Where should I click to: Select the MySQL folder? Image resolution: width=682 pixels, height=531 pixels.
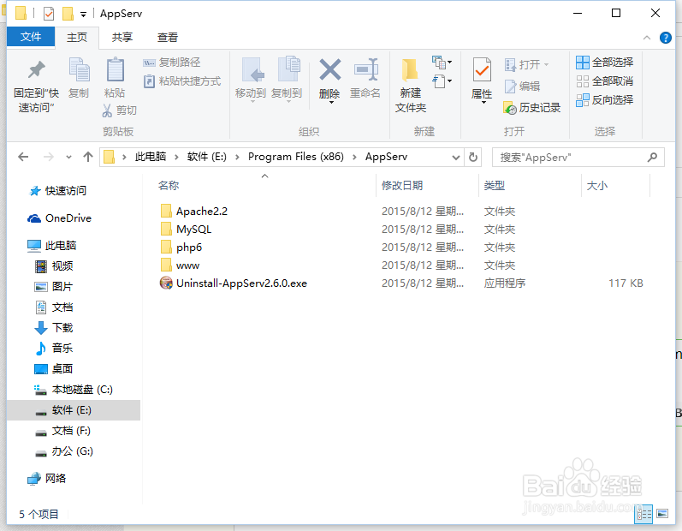point(186,229)
